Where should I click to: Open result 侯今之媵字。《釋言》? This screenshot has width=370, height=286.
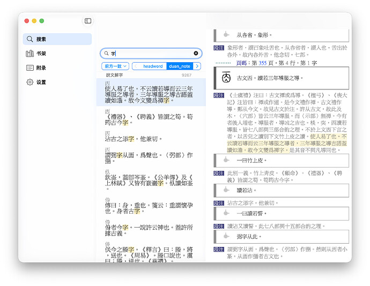(x=151, y=251)
